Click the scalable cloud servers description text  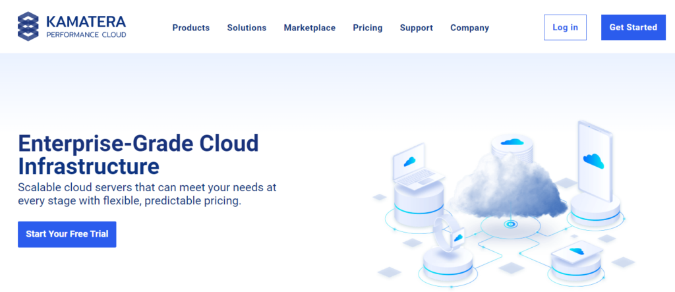147,193
